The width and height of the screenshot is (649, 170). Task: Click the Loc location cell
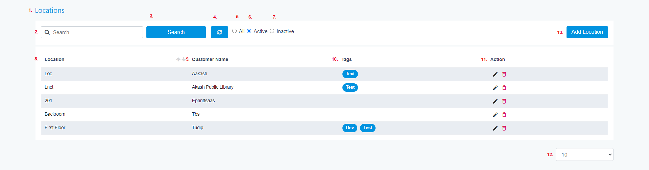(48, 74)
